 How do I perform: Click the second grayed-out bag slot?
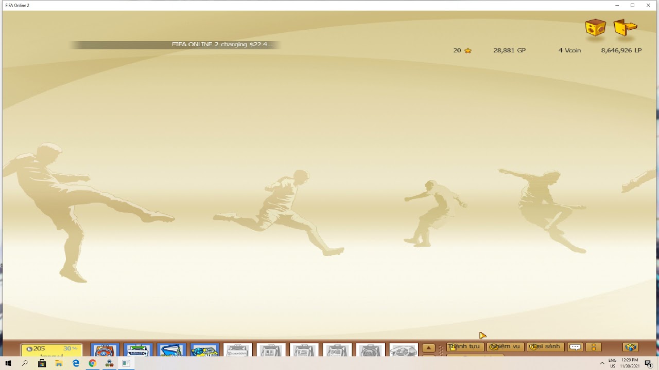pyautogui.click(x=271, y=350)
